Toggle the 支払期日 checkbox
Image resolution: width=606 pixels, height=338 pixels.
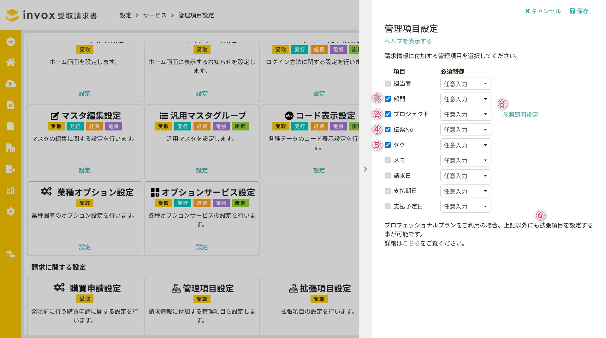[x=388, y=191]
